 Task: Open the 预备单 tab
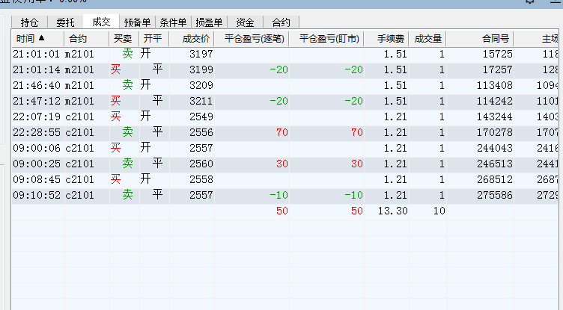pos(137,22)
